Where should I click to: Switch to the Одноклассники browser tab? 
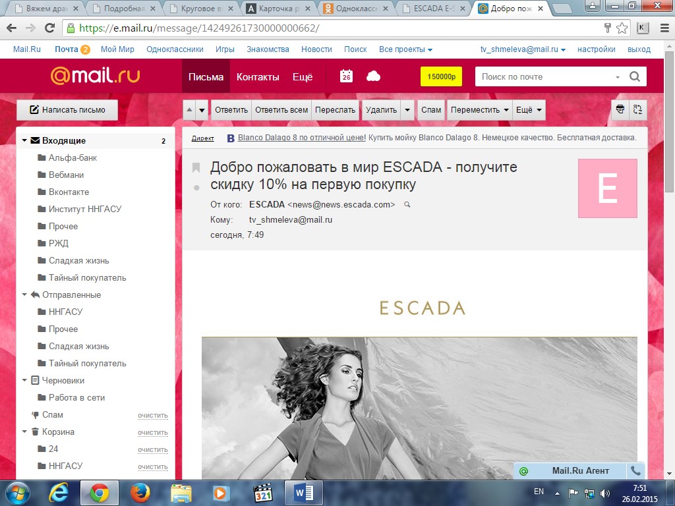tap(355, 8)
